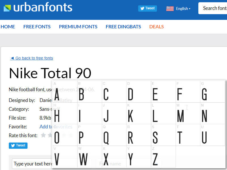Open PREMIUM FONTS page
This screenshot has height=170, width=227.
[x=78, y=27]
